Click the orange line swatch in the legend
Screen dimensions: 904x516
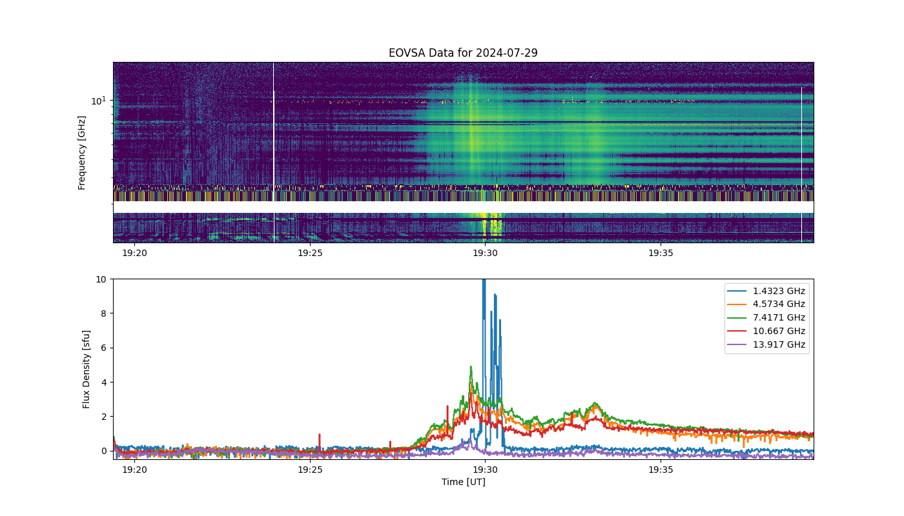coord(738,304)
